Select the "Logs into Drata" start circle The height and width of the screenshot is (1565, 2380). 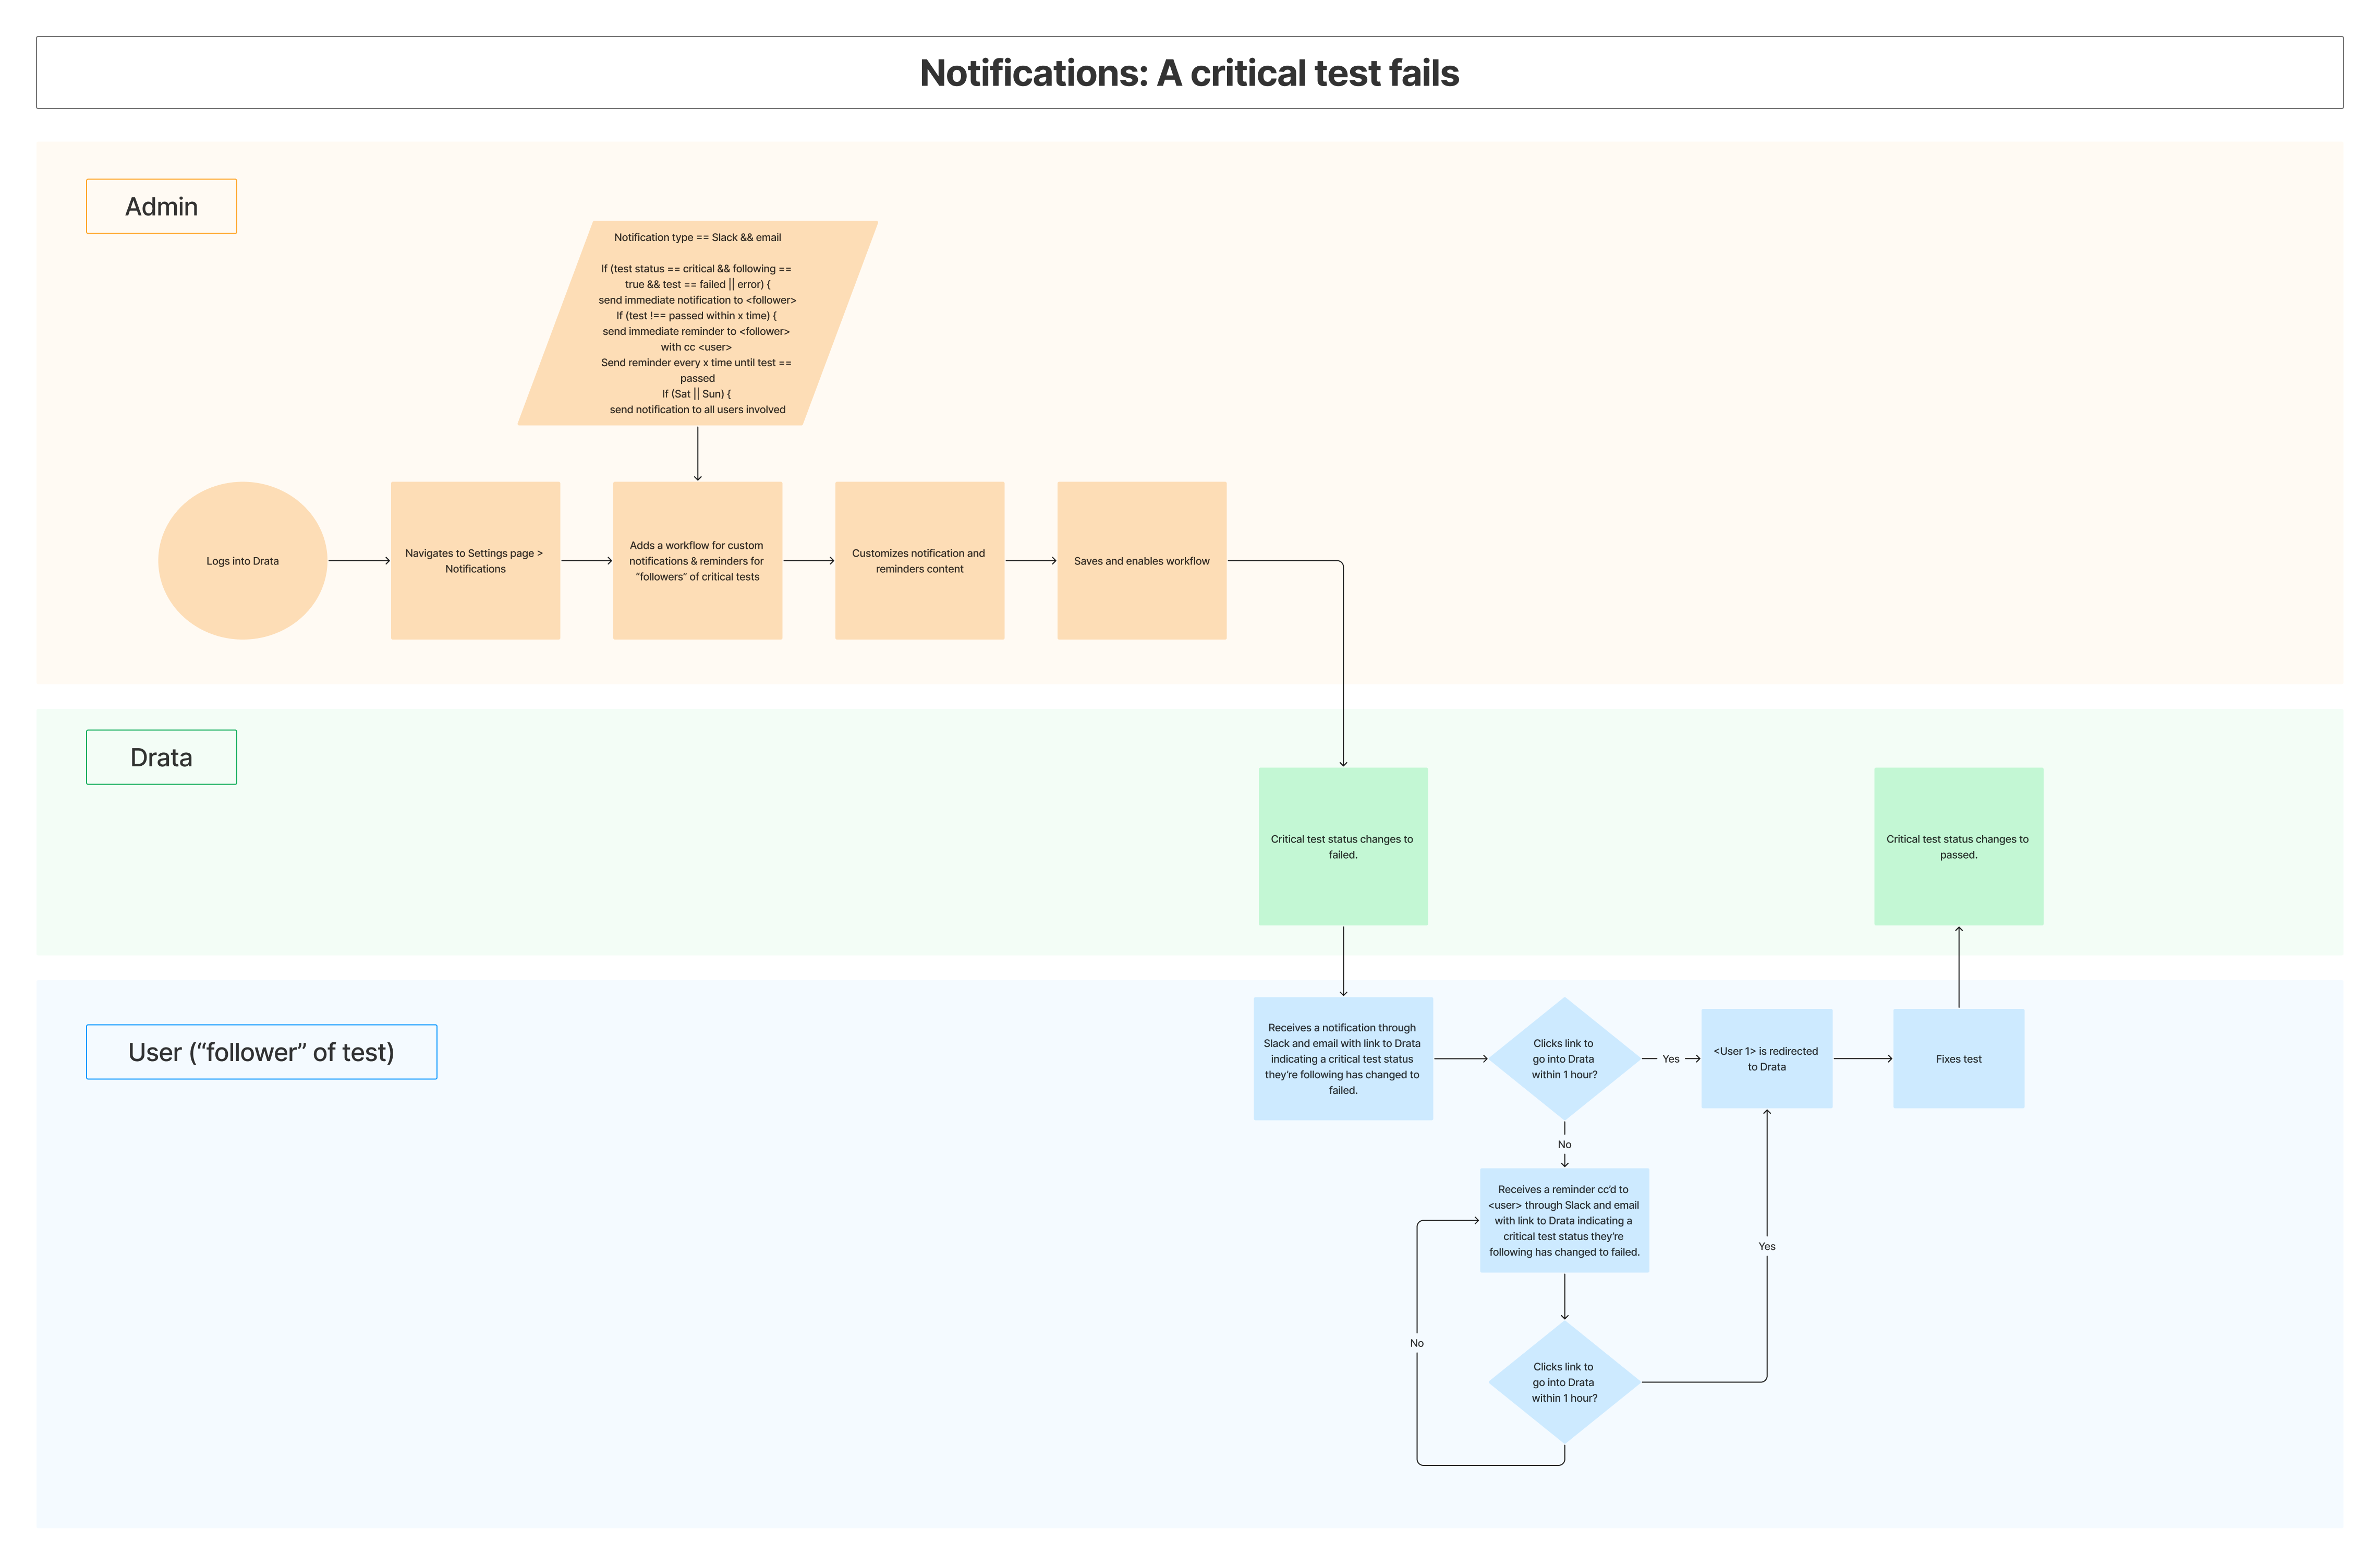click(x=242, y=560)
